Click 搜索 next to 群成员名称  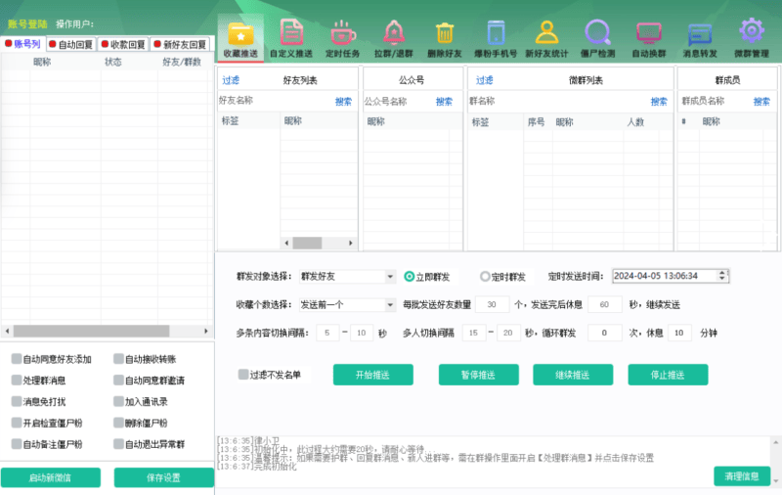click(761, 102)
